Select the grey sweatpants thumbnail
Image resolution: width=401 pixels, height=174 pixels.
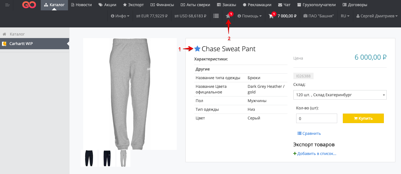pyautogui.click(x=123, y=158)
